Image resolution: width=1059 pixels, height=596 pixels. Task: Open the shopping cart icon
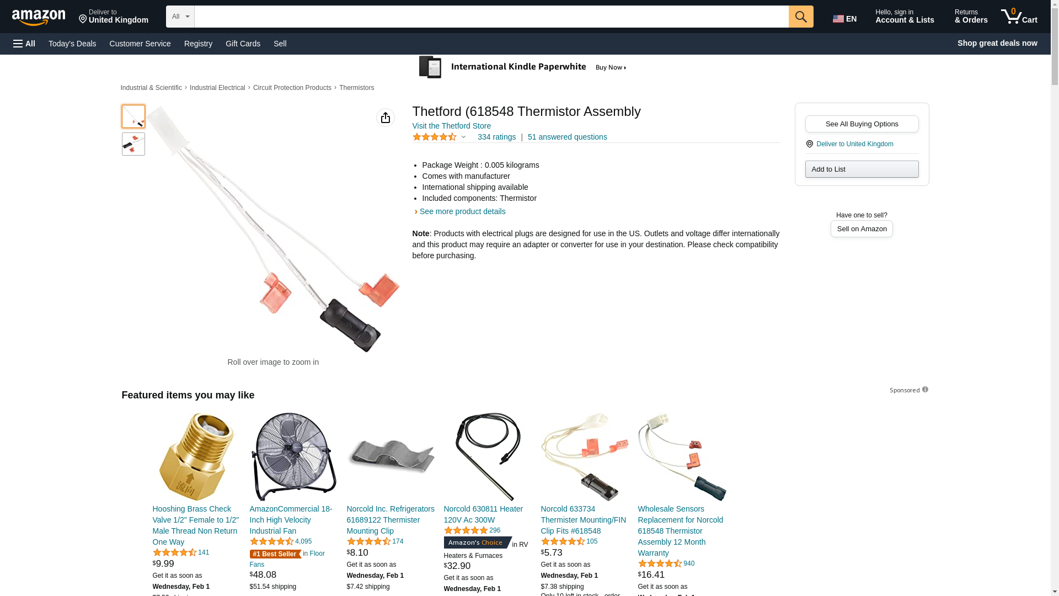click(x=1019, y=17)
